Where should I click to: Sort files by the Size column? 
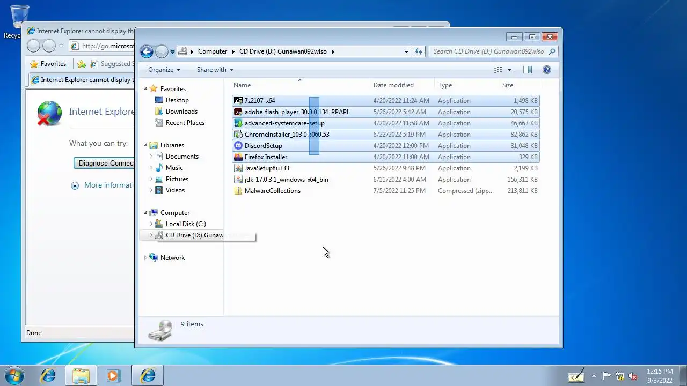tap(520, 85)
